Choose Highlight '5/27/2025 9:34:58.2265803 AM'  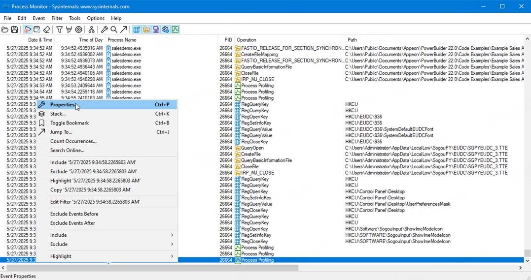pos(106,181)
